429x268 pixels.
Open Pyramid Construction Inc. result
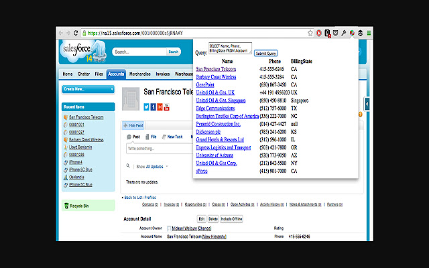(x=218, y=124)
